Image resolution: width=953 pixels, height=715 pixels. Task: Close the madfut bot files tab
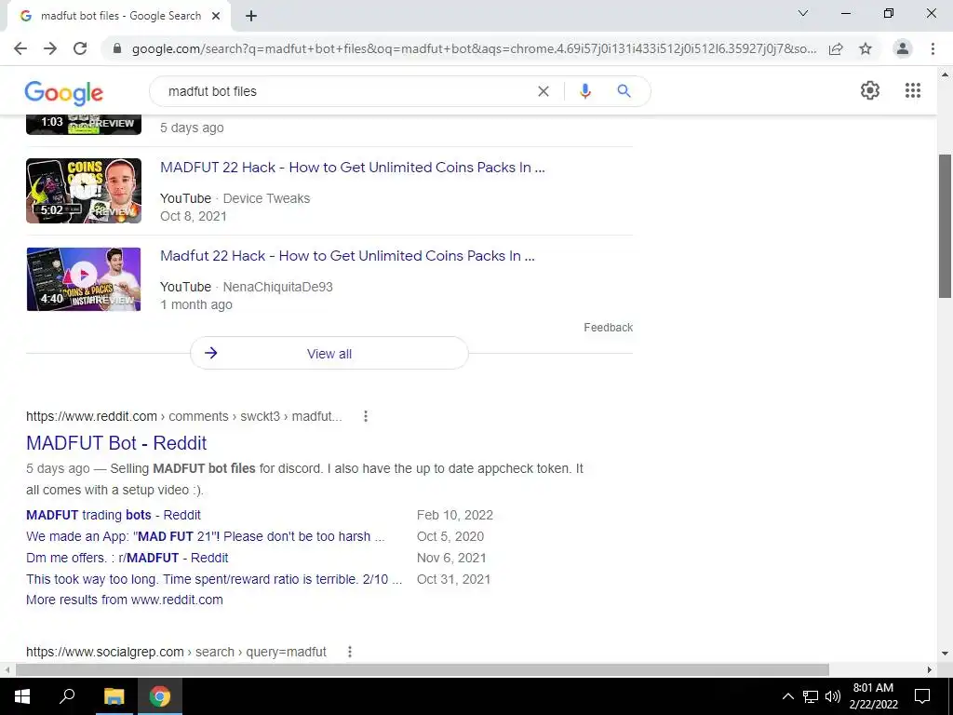click(x=216, y=17)
